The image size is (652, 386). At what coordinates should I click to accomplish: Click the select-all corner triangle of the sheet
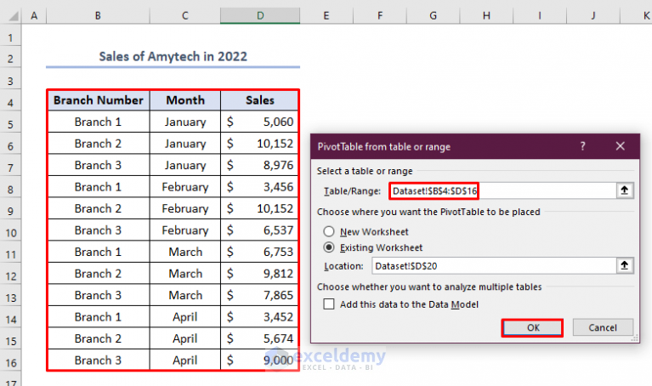(x=14, y=16)
